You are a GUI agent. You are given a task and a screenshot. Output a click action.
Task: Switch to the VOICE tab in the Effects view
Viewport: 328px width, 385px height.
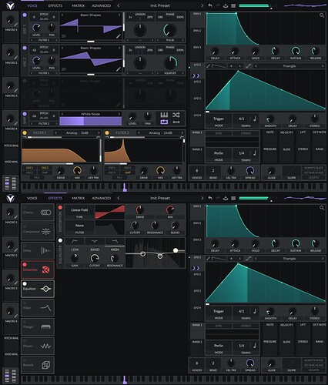click(x=32, y=198)
